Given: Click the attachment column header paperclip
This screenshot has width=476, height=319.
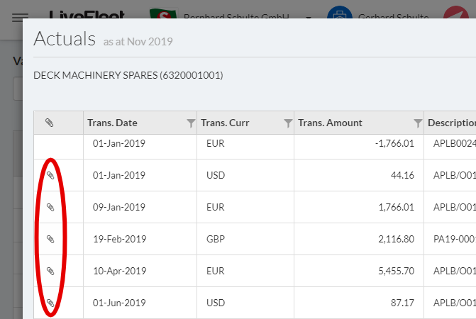Looking at the screenshot, I should [x=49, y=123].
